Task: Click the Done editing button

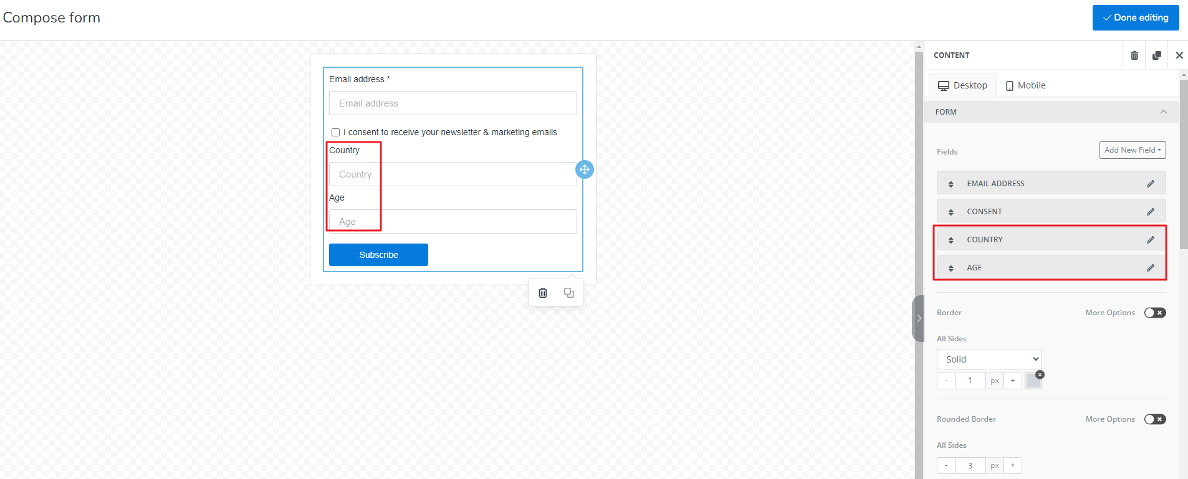Action: 1135,17
